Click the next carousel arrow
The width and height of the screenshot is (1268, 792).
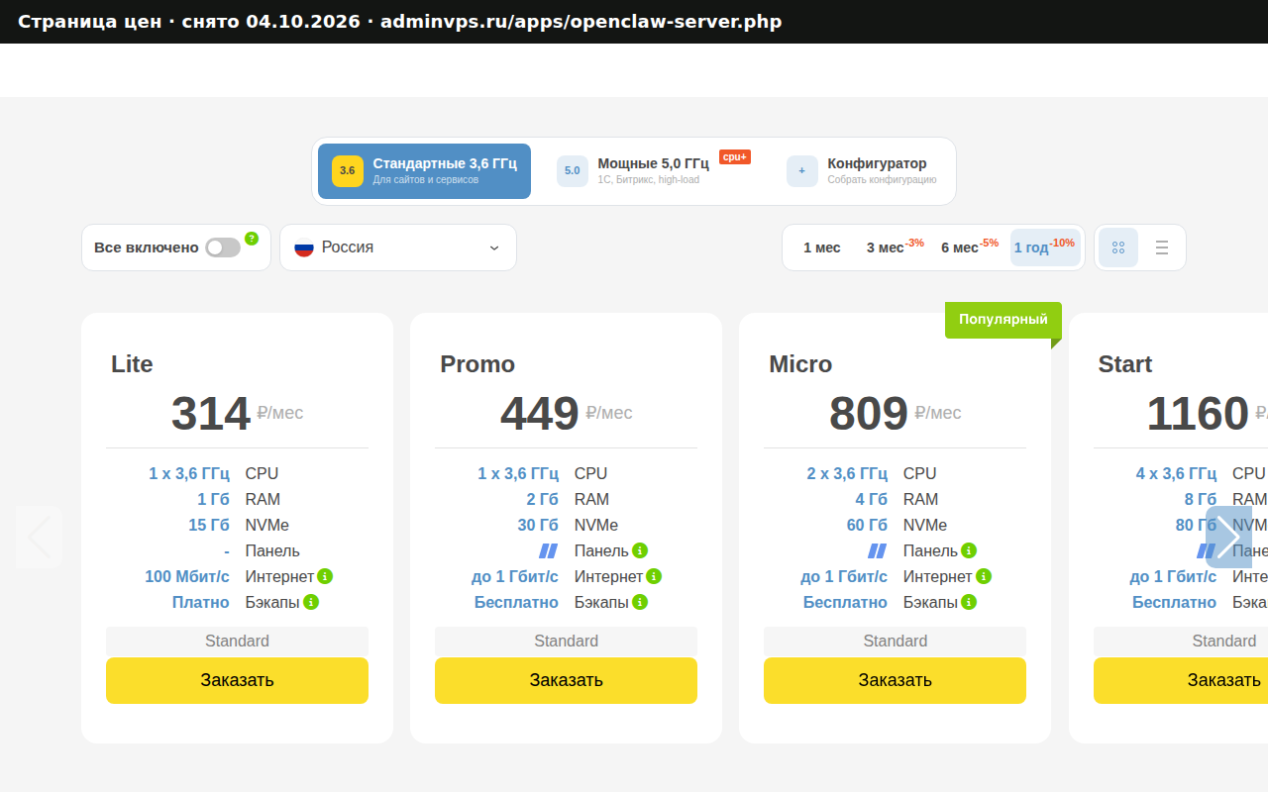coord(1228,537)
